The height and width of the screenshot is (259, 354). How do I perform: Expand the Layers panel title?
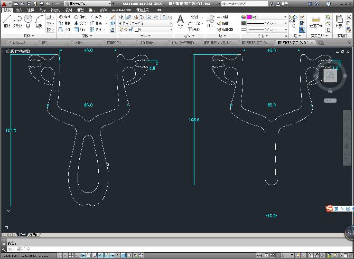coord(145,36)
